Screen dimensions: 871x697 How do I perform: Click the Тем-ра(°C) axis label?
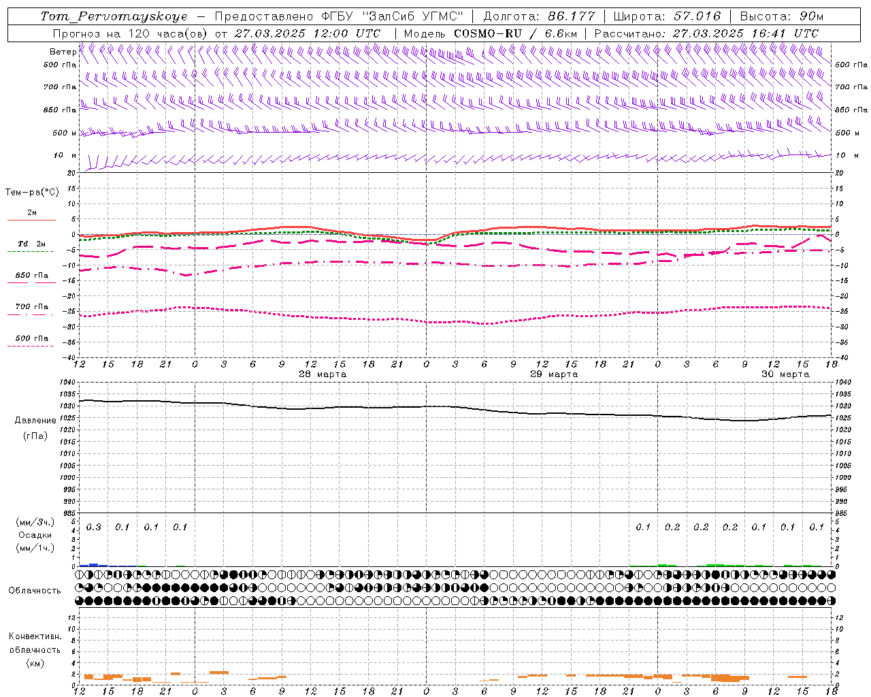coord(32,193)
